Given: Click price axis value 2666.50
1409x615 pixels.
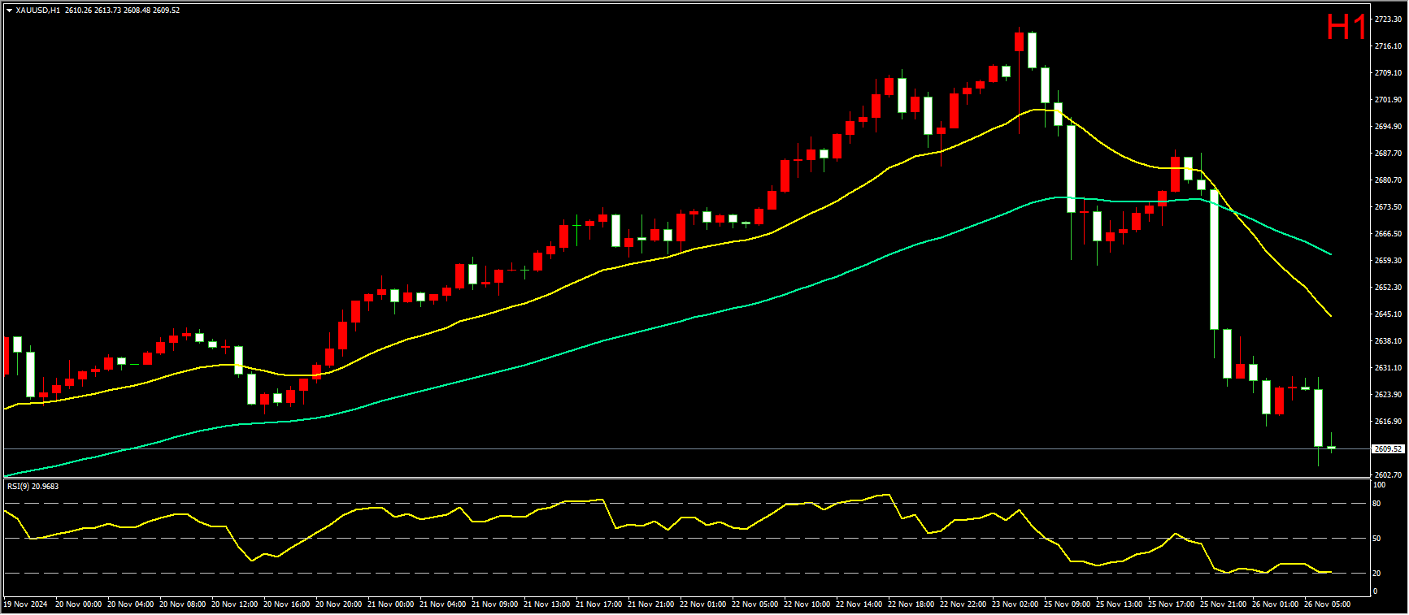Looking at the screenshot, I should [x=1388, y=234].
